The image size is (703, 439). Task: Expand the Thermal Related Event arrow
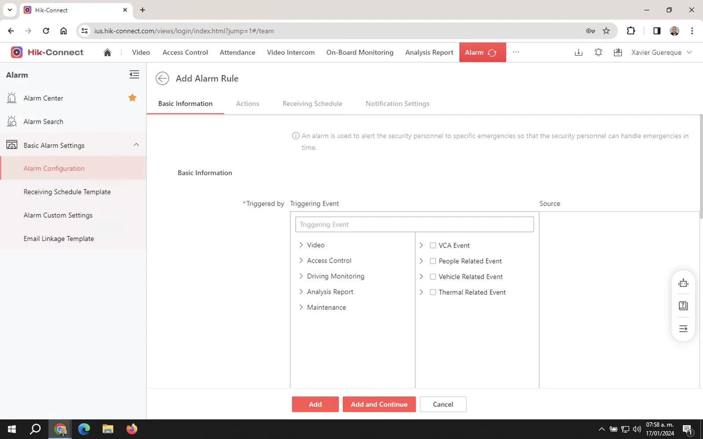(421, 292)
